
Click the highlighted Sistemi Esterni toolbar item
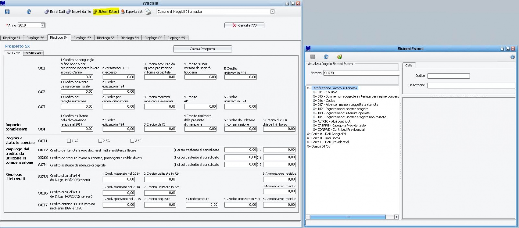[106, 12]
